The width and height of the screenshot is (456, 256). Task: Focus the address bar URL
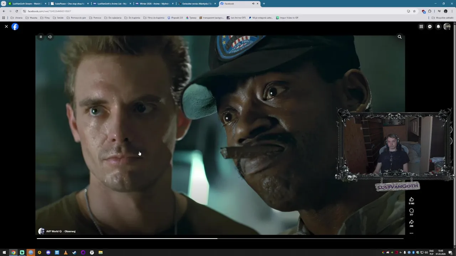(49, 11)
